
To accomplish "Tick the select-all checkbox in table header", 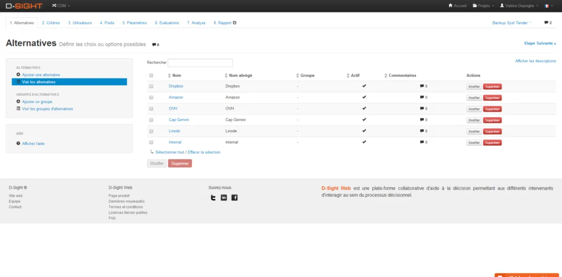I will 151,75.
